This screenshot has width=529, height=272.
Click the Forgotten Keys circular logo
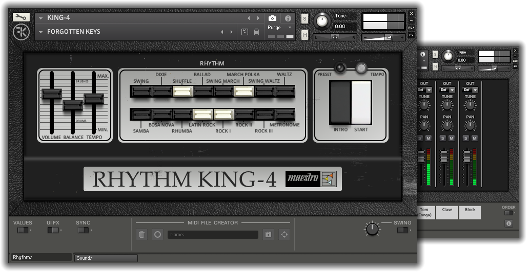click(21, 32)
